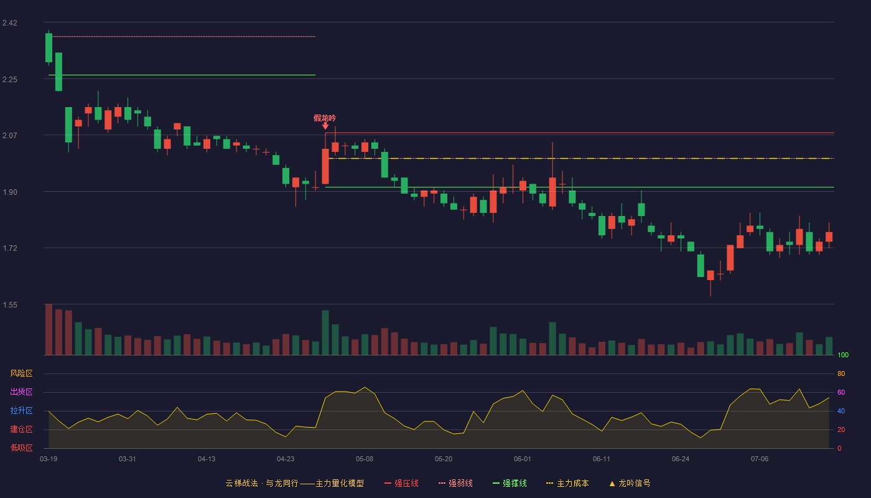Click the 2.42 price axis label
Image resolution: width=871 pixels, height=498 pixels.
[10, 23]
